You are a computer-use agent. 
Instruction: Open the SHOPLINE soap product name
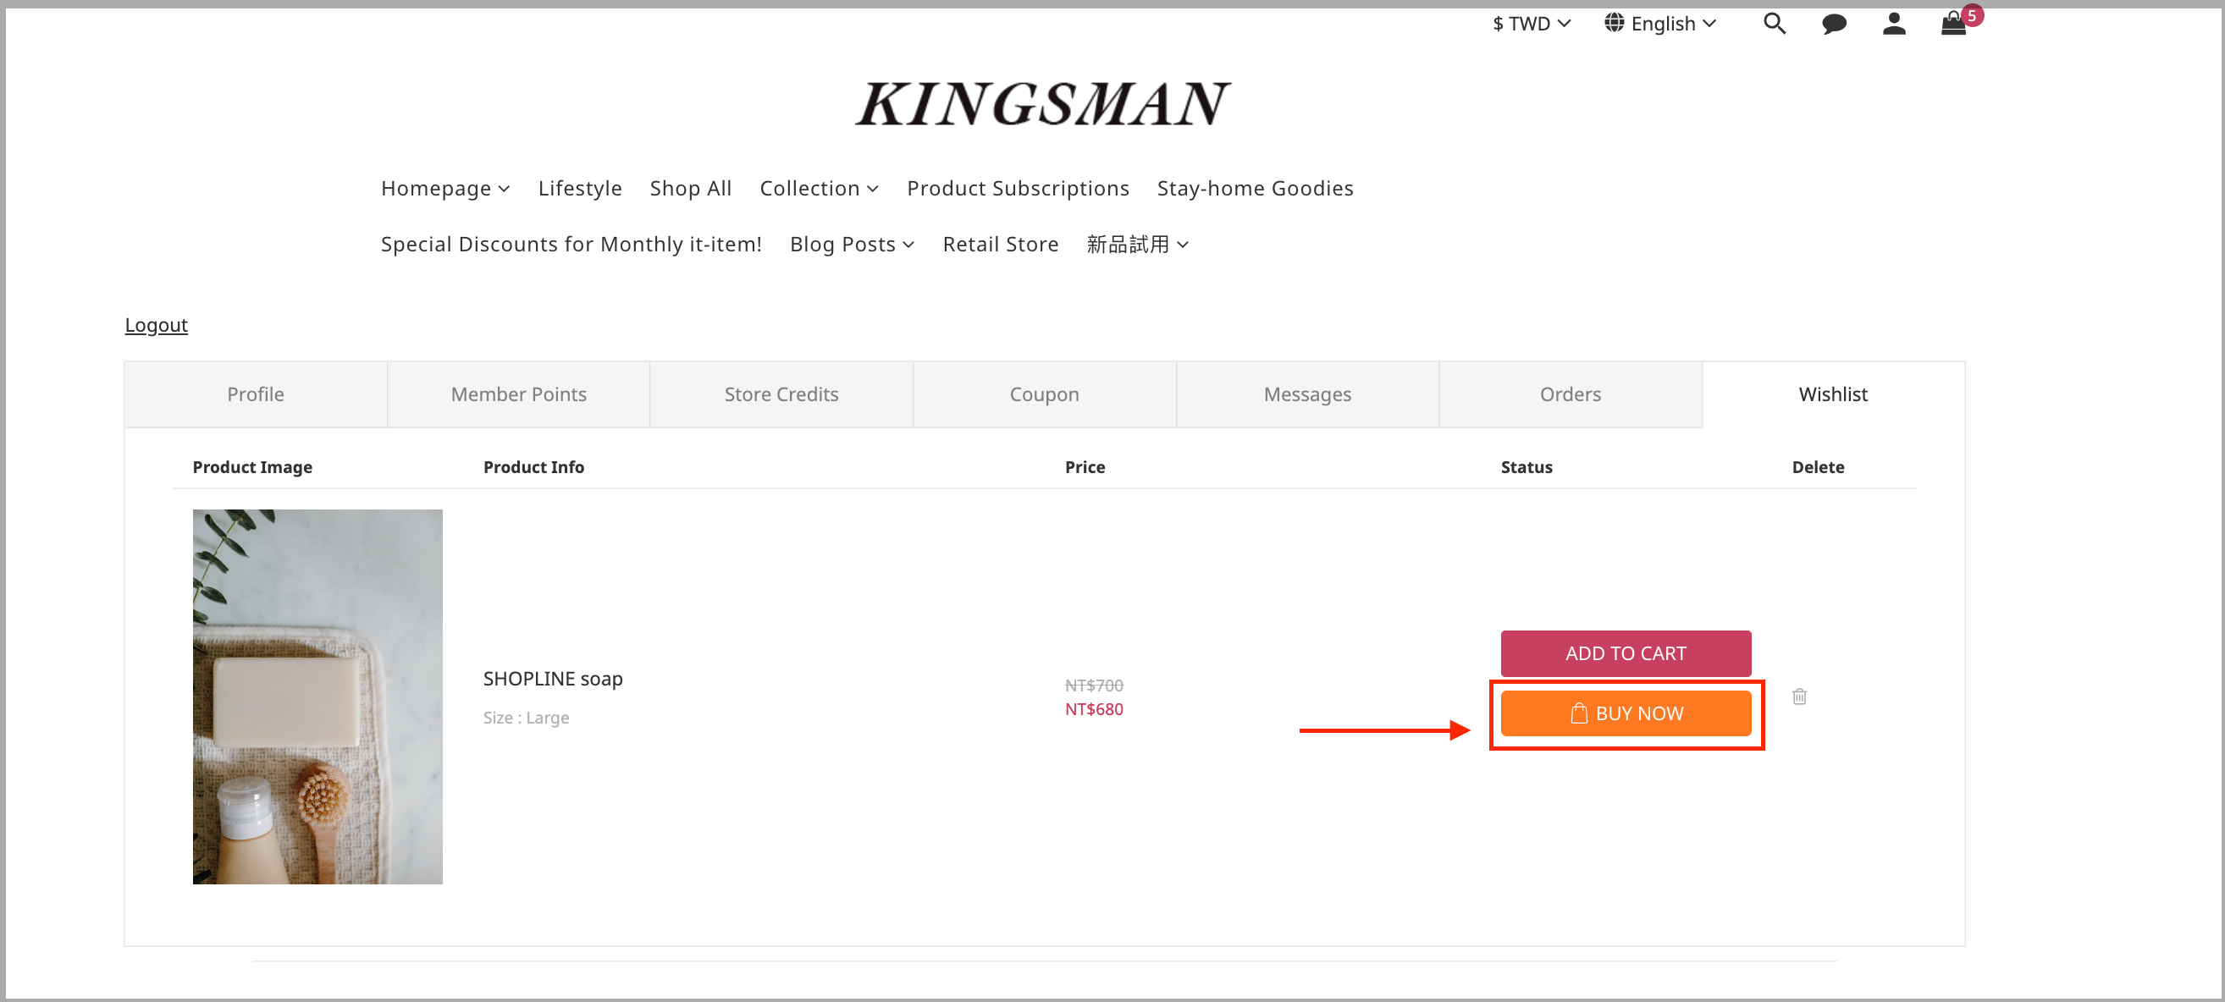click(553, 679)
